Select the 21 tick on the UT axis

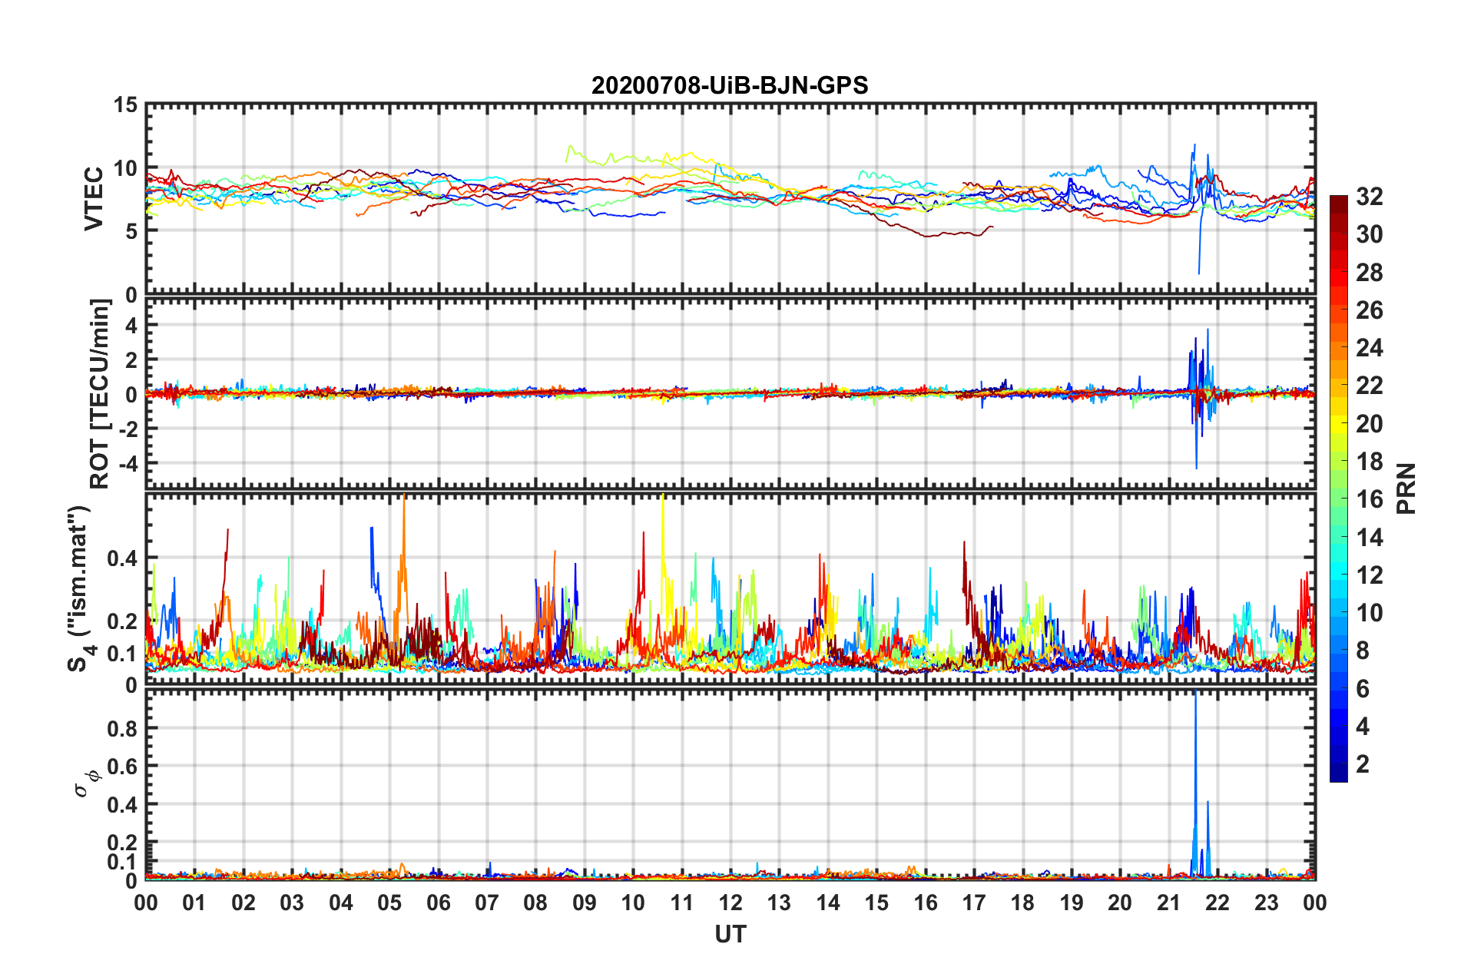(x=1168, y=903)
